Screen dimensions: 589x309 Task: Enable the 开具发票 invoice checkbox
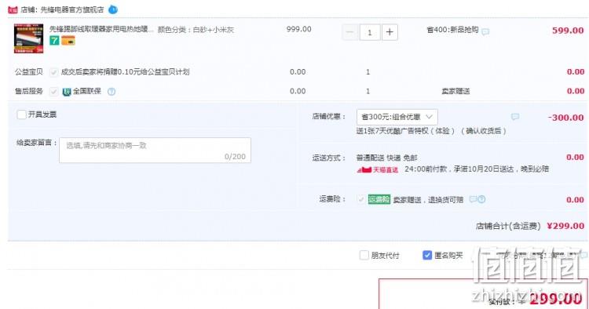[x=22, y=115]
